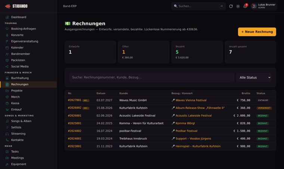Open invoice #2025001
The width and height of the screenshot is (284, 169).
click(x=75, y=123)
